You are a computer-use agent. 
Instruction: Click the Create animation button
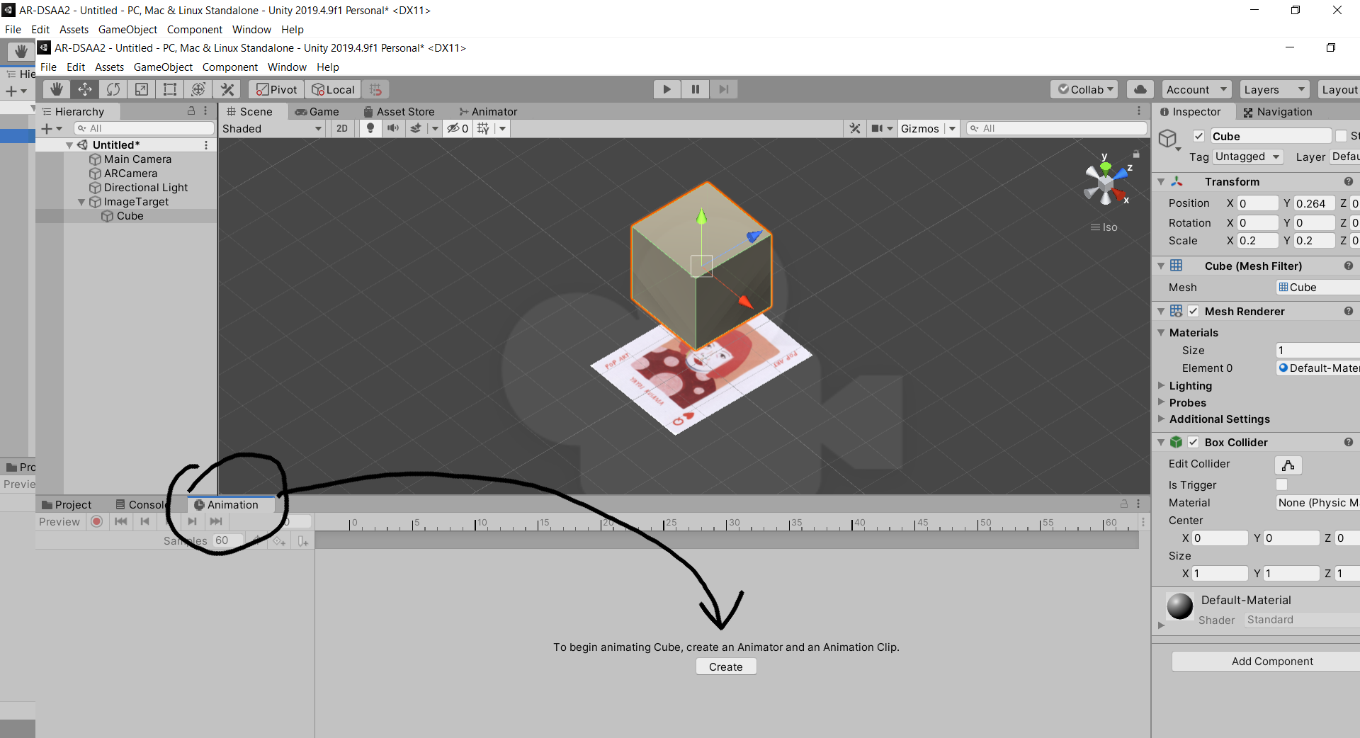[725, 666]
